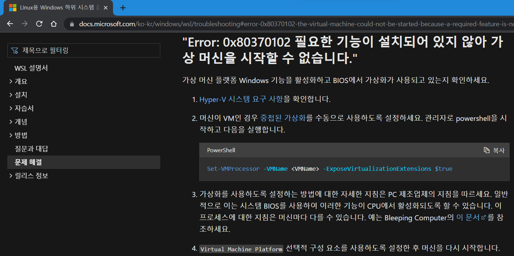Go forward in browser history
514x256 pixels.
24,24
